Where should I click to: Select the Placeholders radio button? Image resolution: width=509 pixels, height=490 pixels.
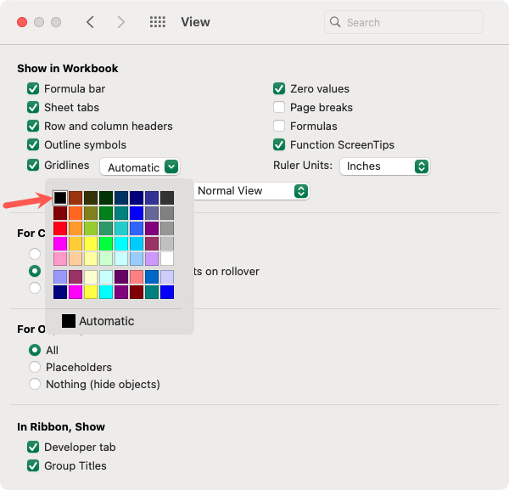[x=35, y=367]
